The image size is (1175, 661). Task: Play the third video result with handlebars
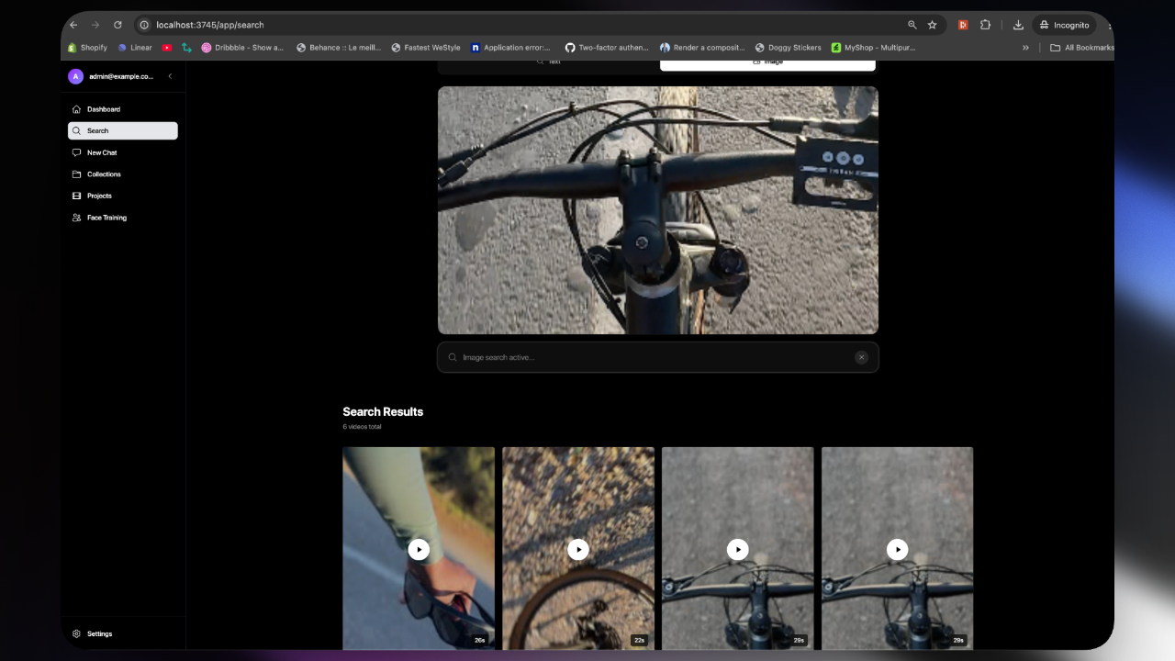[x=738, y=549]
